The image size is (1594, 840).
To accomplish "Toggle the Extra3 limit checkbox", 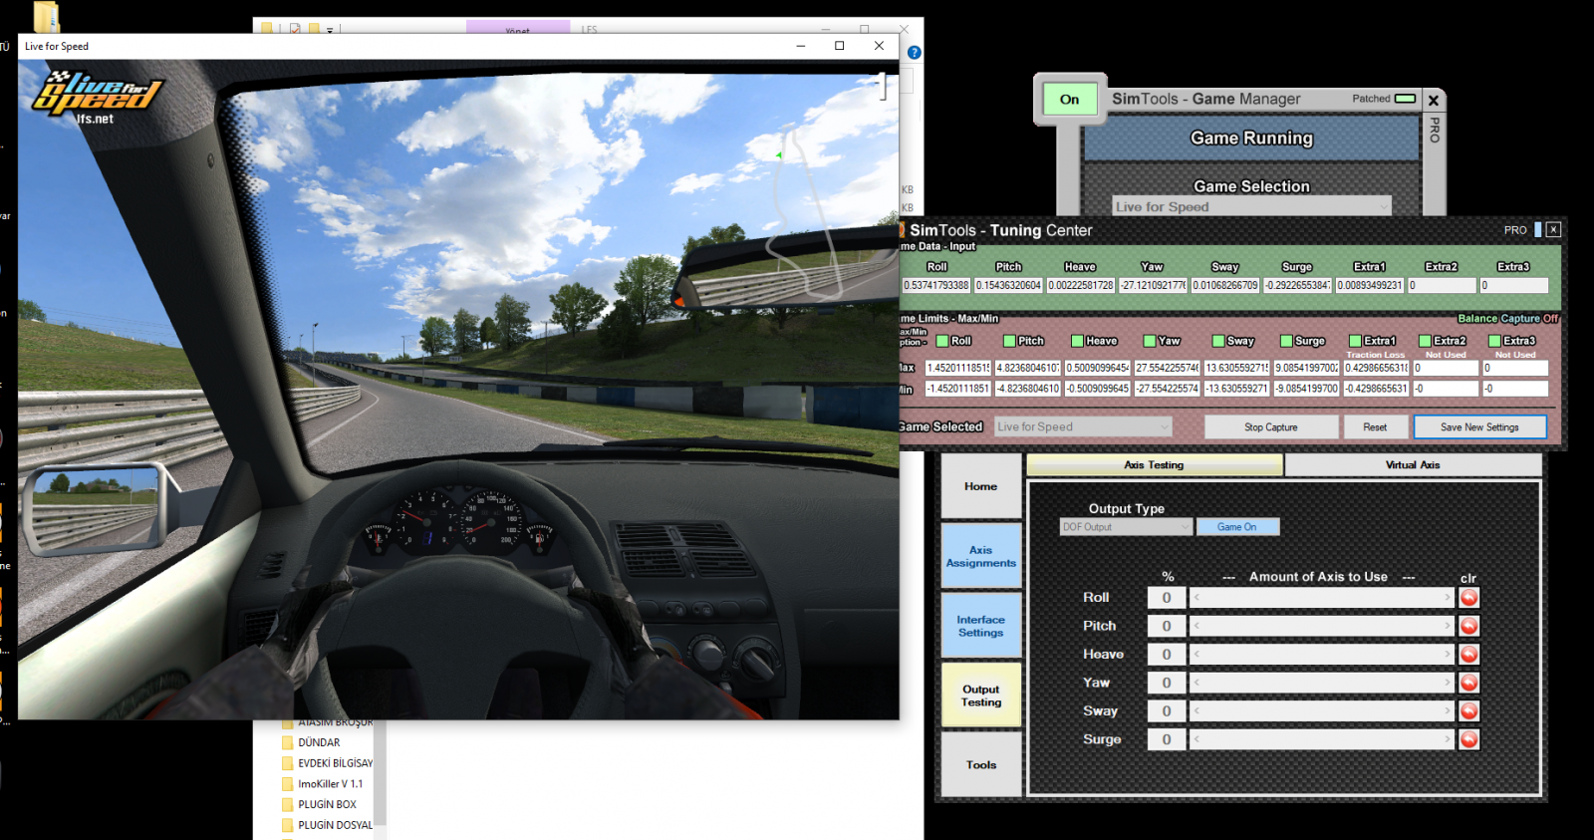I will tap(1494, 341).
